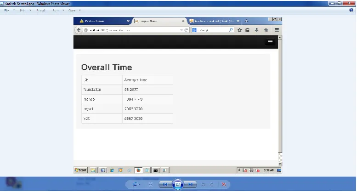The width and height of the screenshot is (357, 192).
Task: Click the show desktop tray icon
Action: [x=279, y=170]
